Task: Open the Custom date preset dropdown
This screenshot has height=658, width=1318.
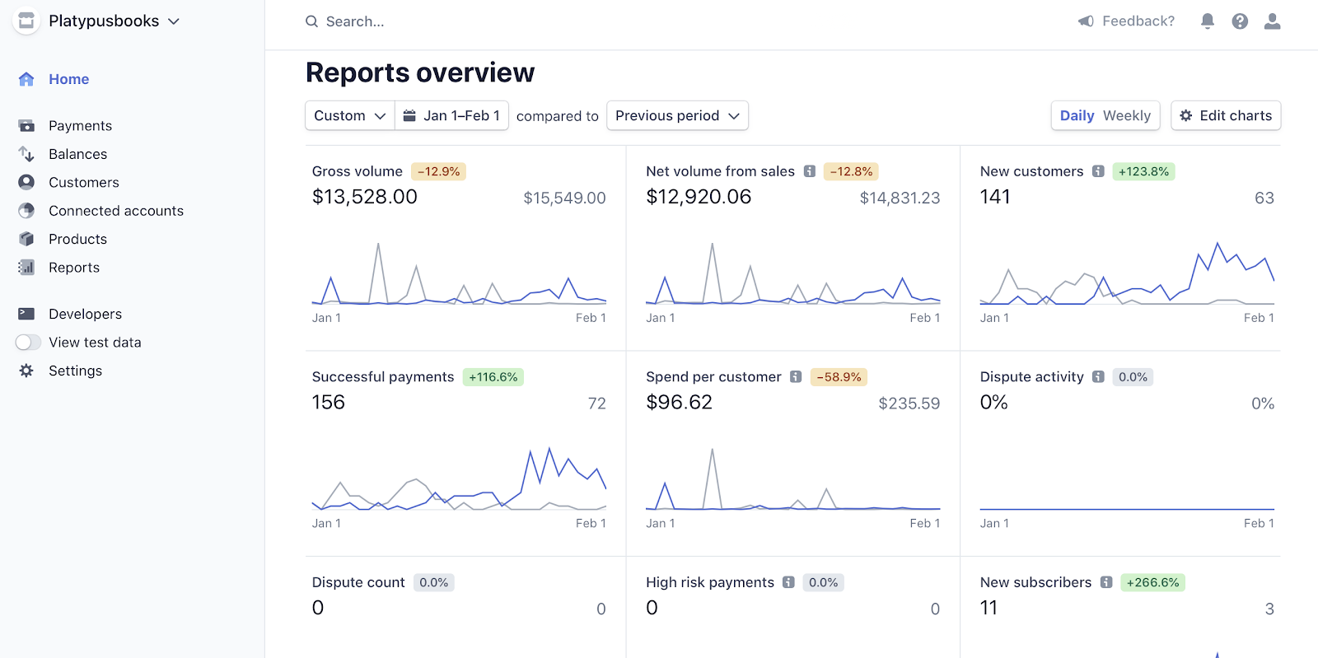Action: coord(350,115)
